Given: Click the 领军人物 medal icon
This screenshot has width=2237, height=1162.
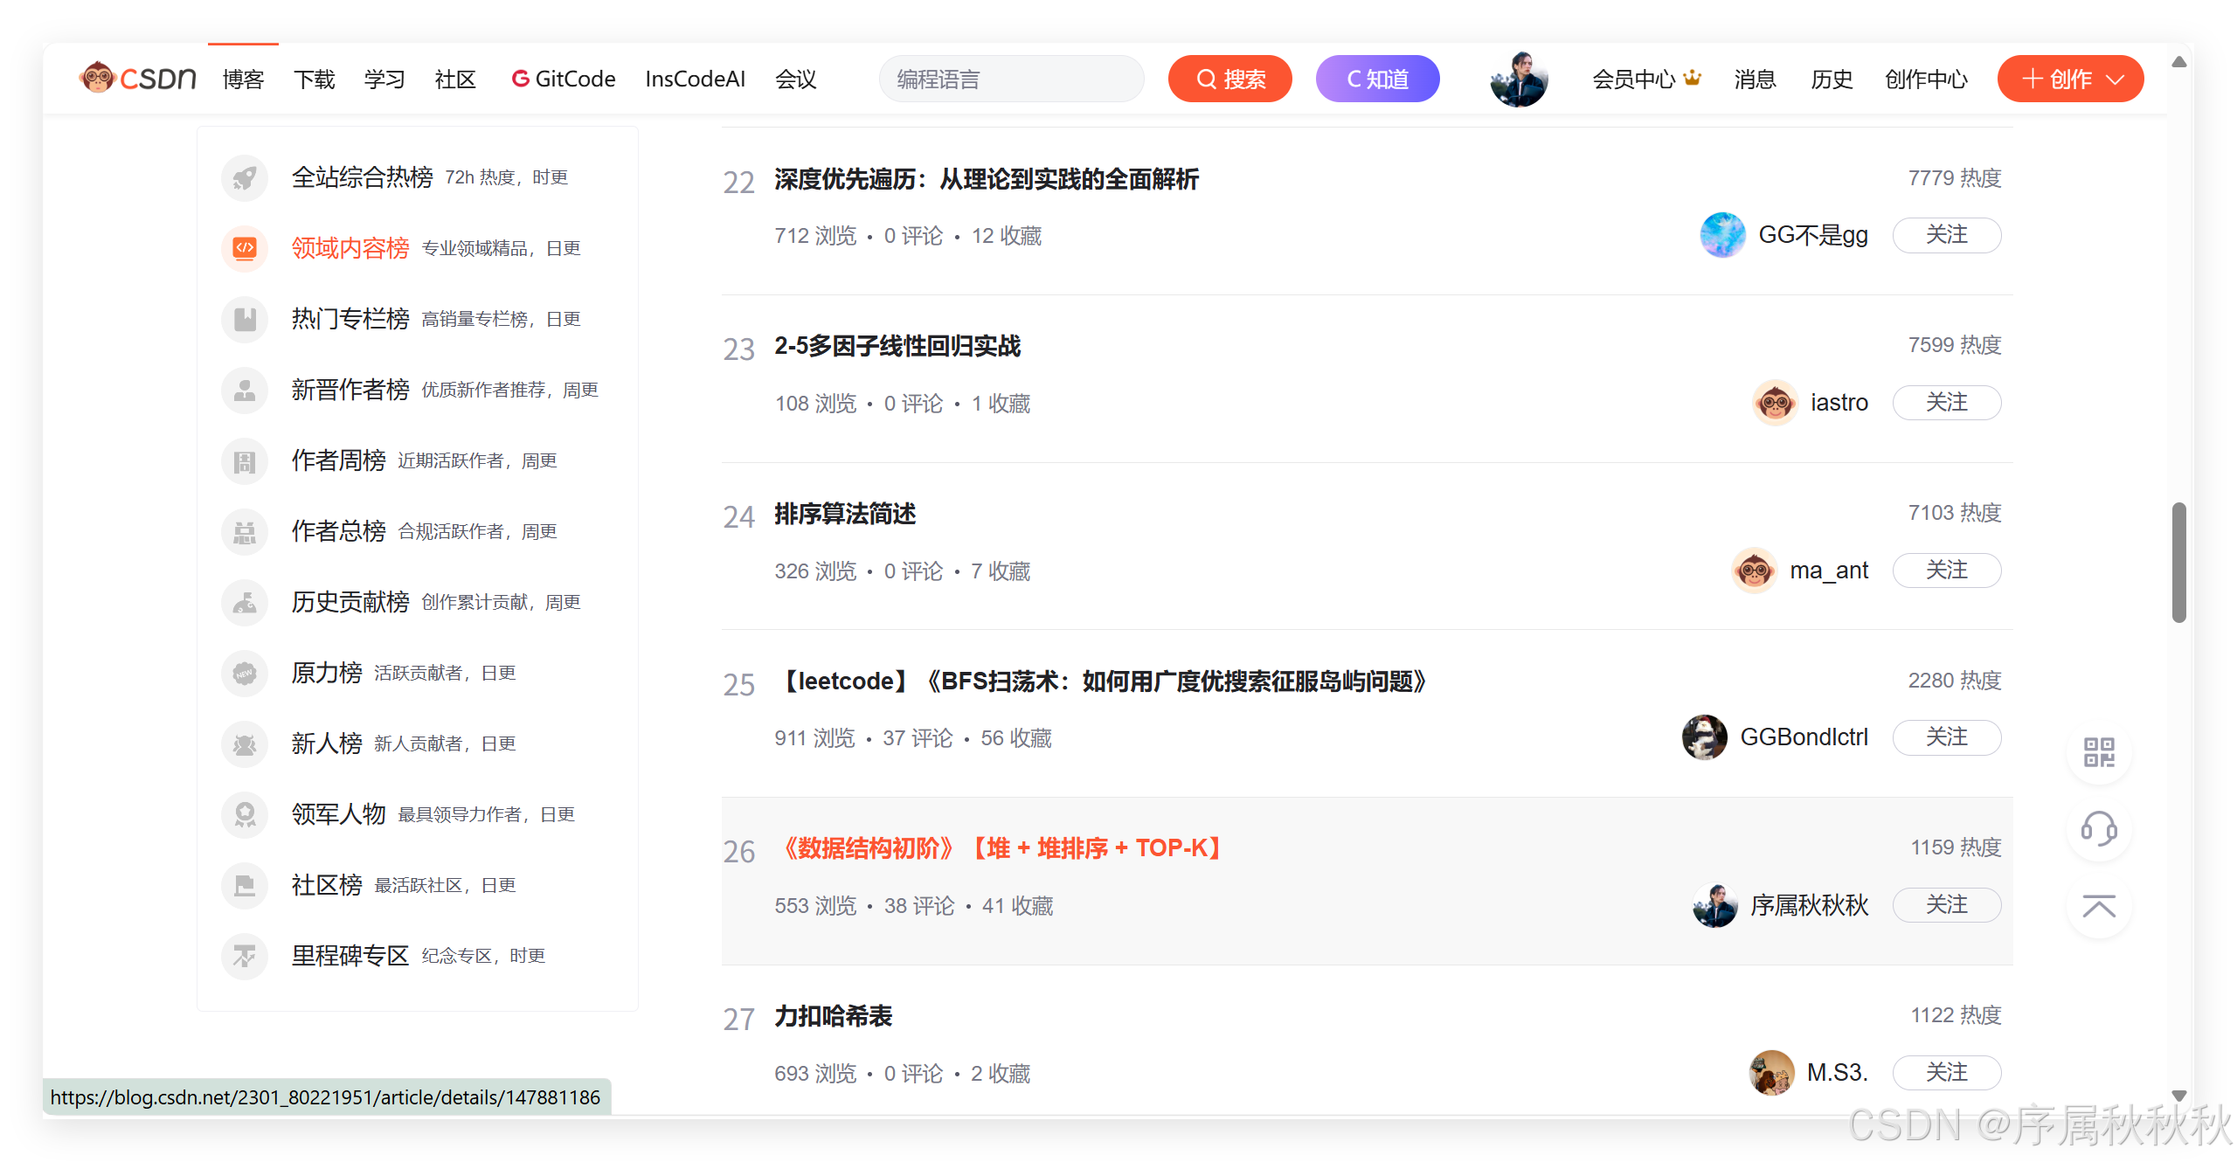Looking at the screenshot, I should click(245, 814).
